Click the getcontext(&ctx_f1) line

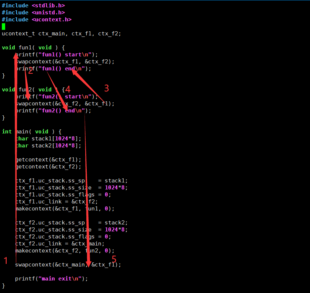tap(48, 159)
